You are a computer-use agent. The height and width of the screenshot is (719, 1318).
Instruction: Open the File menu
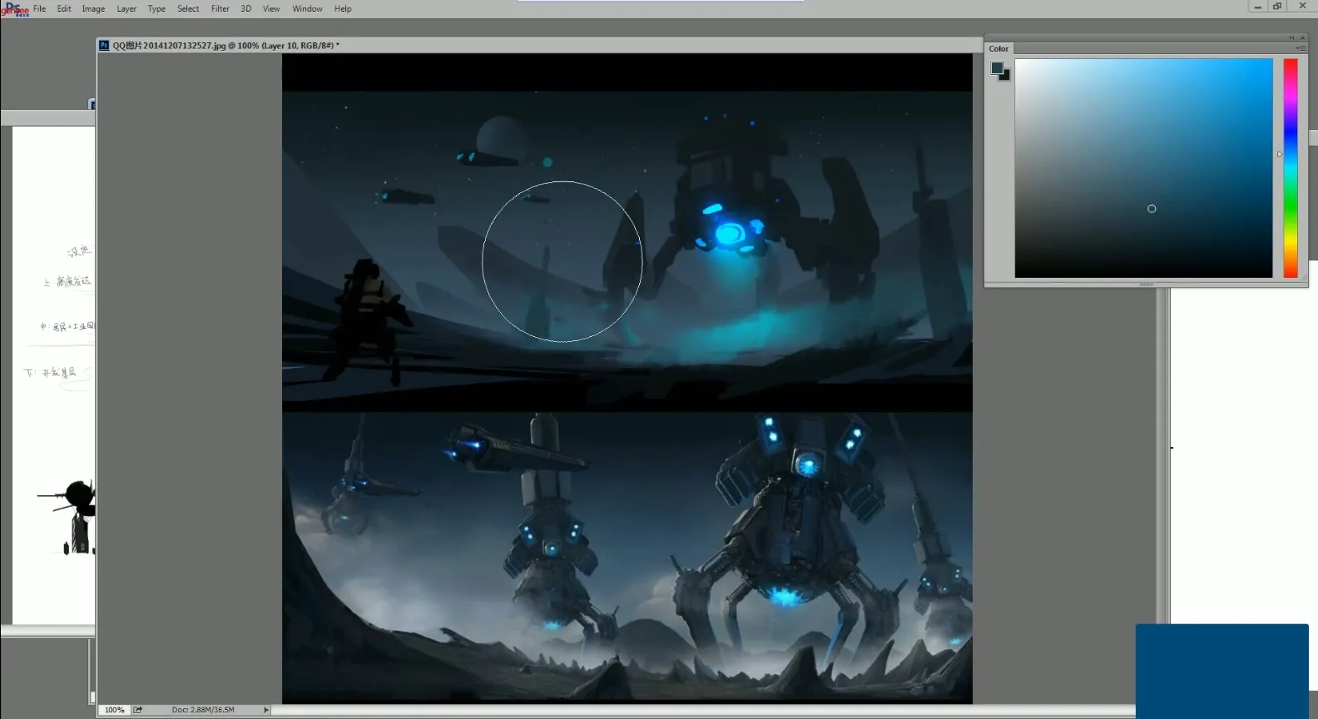[x=39, y=8]
